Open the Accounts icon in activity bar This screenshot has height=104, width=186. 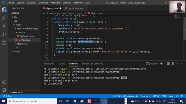pos(4,82)
